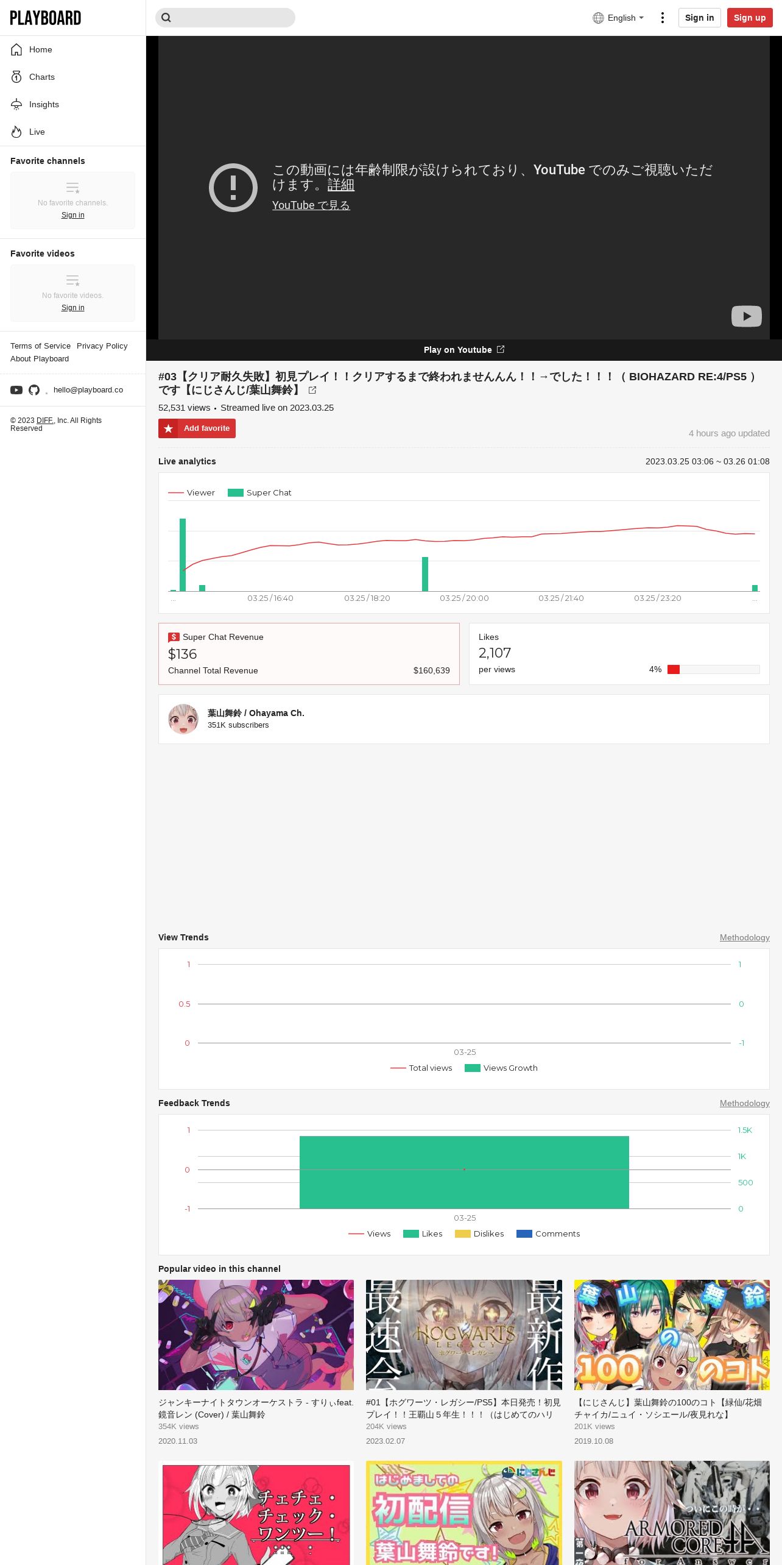The width and height of the screenshot is (782, 1565).
Task: Click Play on Youtube bar
Action: point(464,350)
